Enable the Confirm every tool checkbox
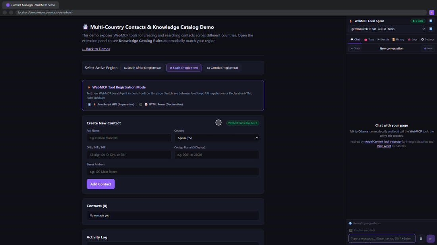Viewport: 437px width, 245px height. point(351,230)
